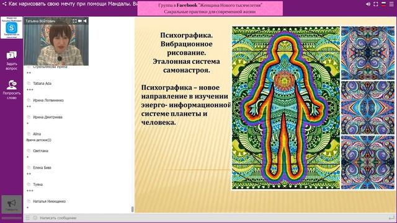Switch the webinar room to fullscreen
Viewport: 397px width, 223px height.
pyautogui.click(x=376, y=4)
